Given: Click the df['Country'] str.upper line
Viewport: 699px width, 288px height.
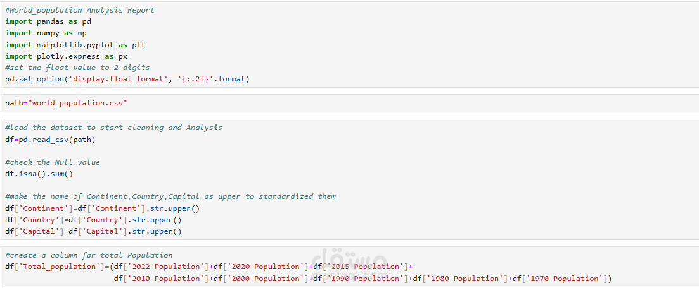Looking at the screenshot, I should pos(94,220).
